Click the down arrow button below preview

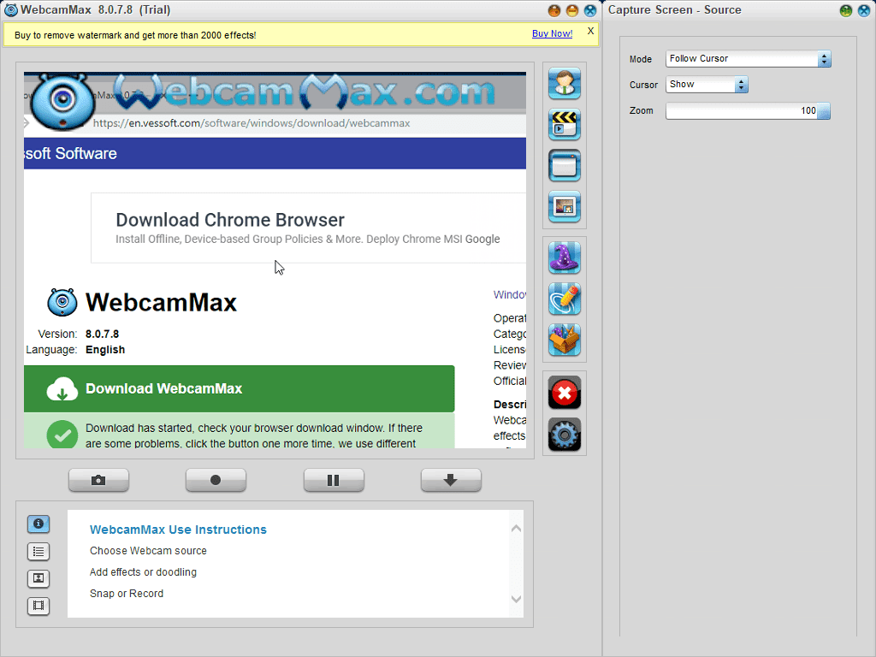451,480
